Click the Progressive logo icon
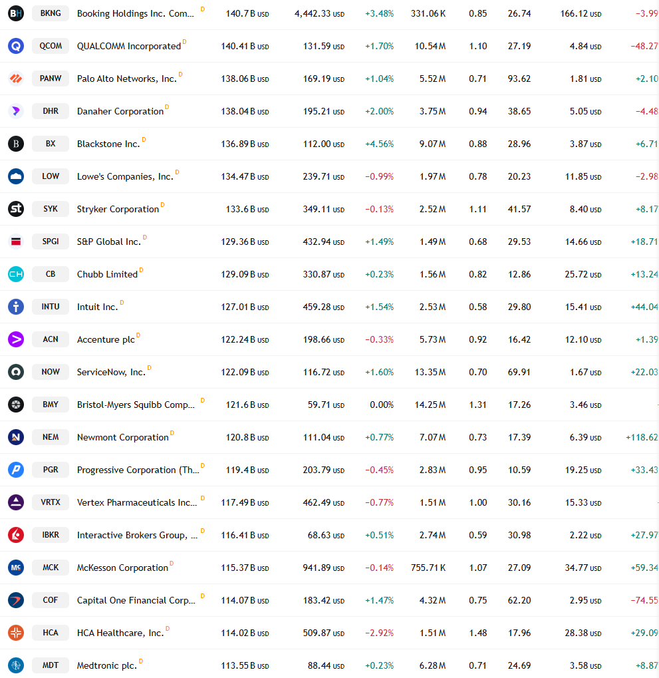The width and height of the screenshot is (659, 678). coord(16,470)
